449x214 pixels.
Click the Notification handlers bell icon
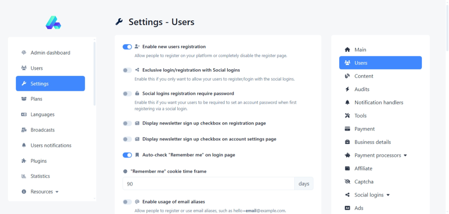coord(347,103)
